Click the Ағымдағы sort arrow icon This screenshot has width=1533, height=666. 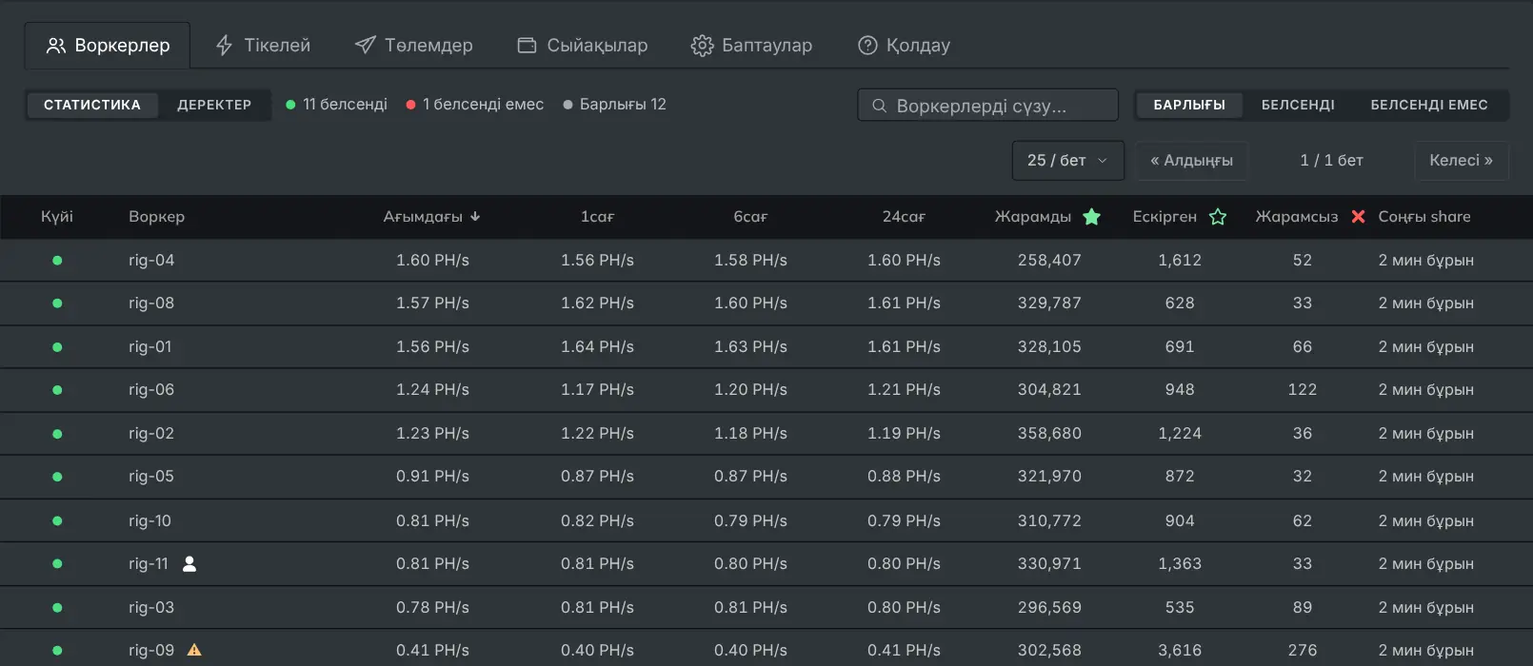click(x=475, y=217)
